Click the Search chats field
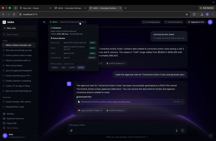 pos(19,34)
